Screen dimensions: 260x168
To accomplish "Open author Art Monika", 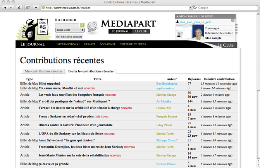I will pos(164,102).
